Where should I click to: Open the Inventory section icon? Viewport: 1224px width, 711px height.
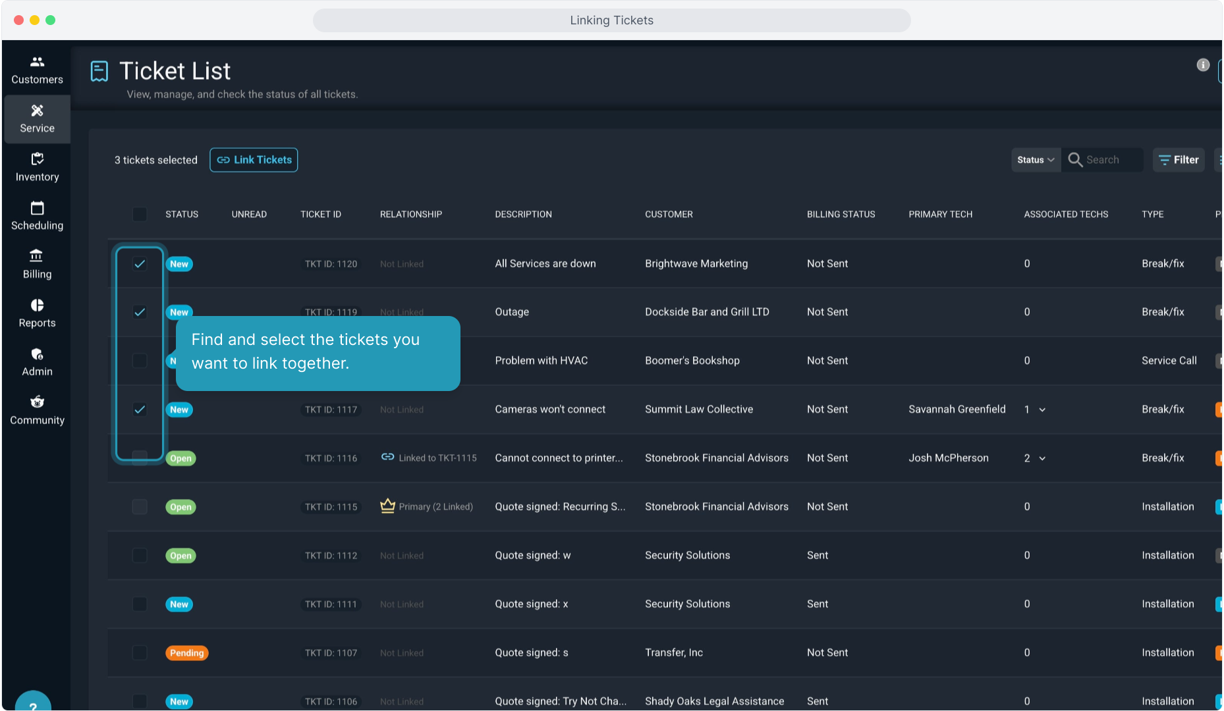pos(37,159)
